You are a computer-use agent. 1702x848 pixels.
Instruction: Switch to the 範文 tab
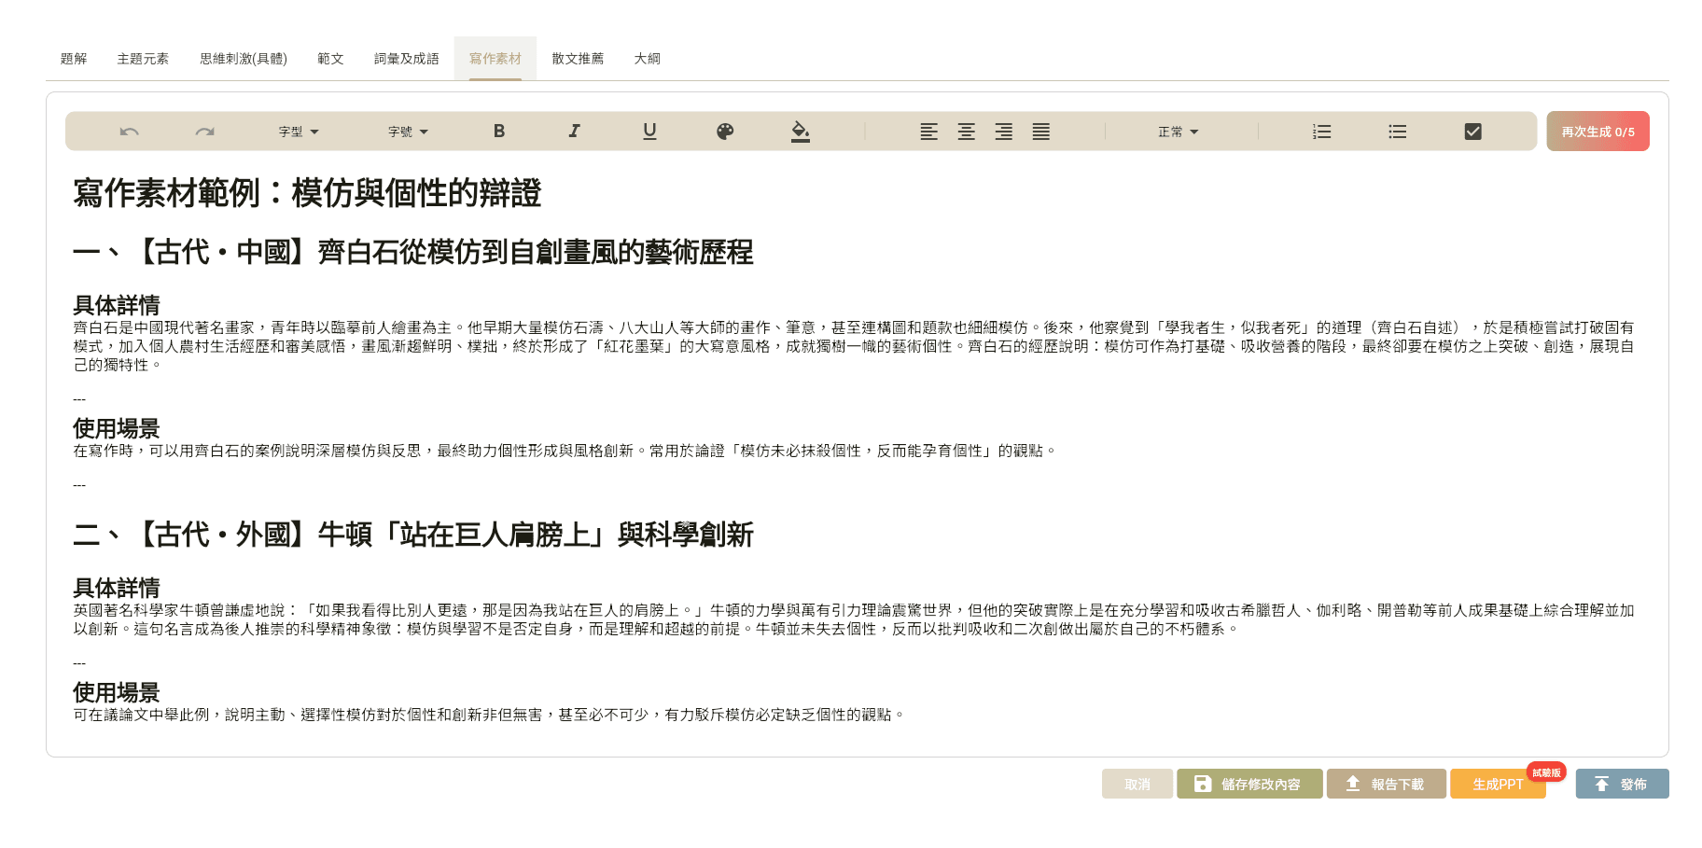(330, 58)
